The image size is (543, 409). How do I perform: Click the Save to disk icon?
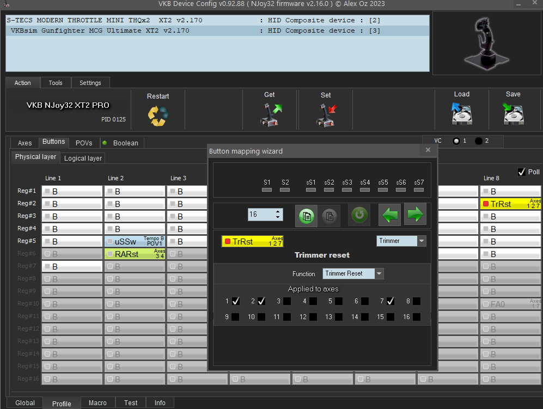point(513,114)
